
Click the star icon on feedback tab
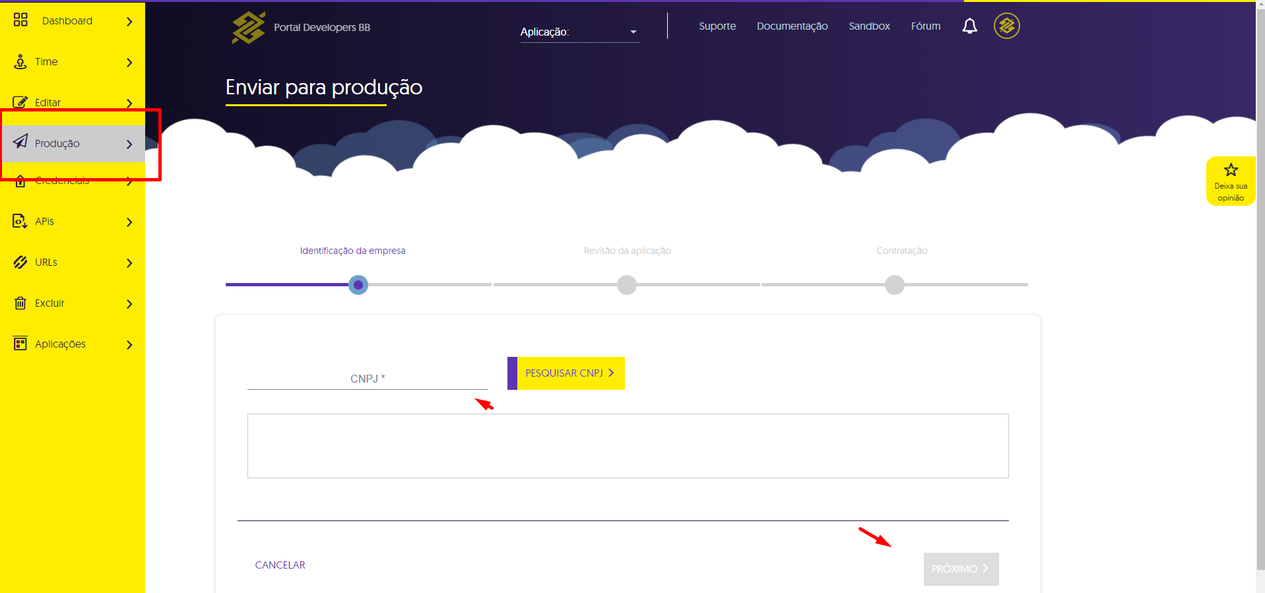pos(1231,170)
